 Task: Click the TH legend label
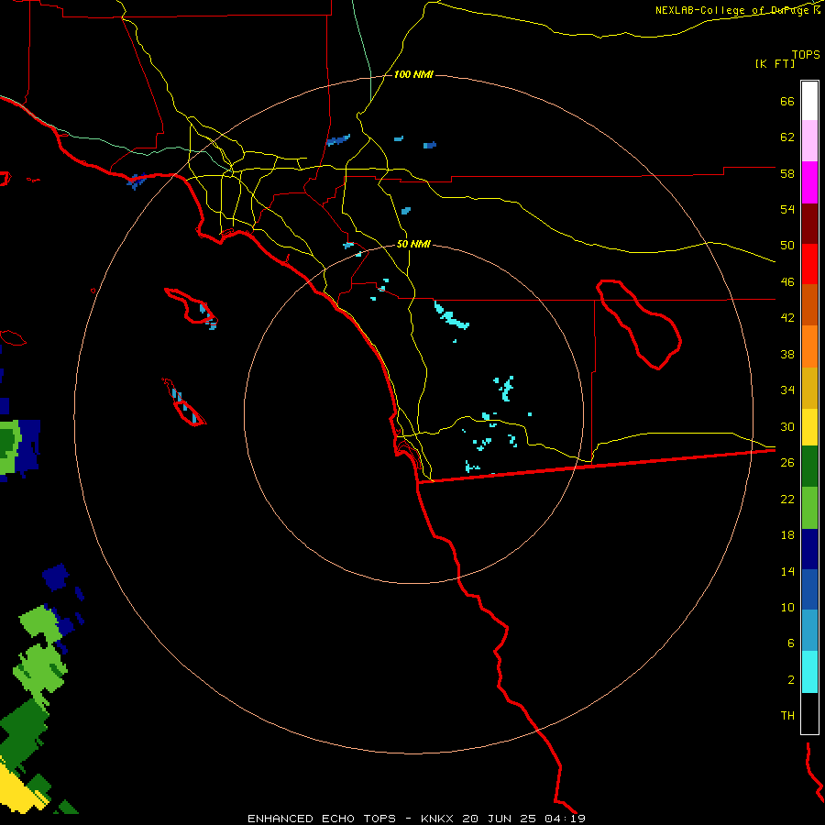[787, 716]
